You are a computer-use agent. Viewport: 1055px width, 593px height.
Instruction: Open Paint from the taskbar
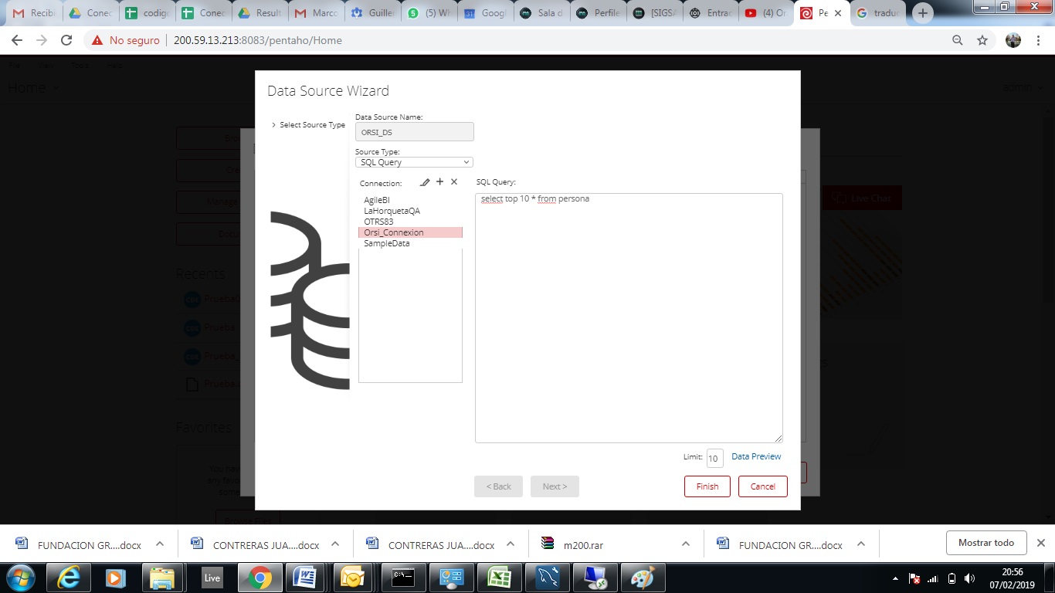(x=643, y=578)
